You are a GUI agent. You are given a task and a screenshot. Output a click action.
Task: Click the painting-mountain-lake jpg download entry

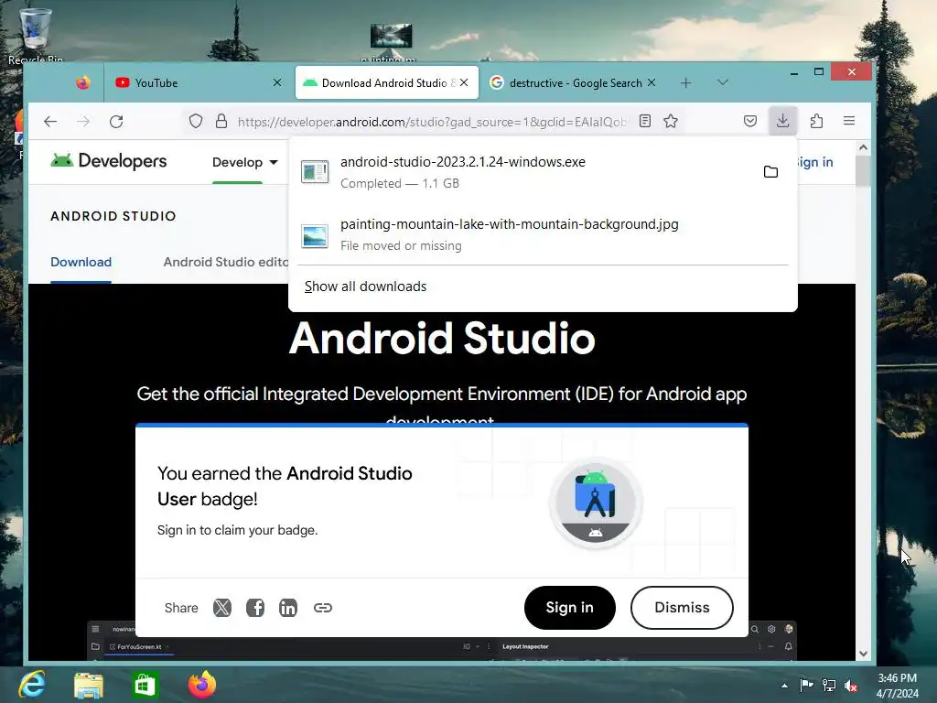[543, 235]
